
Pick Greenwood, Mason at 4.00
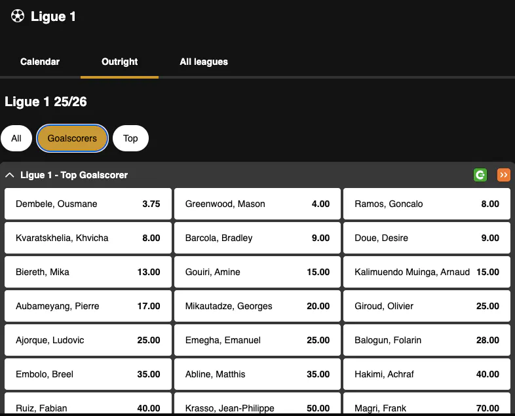(x=257, y=204)
